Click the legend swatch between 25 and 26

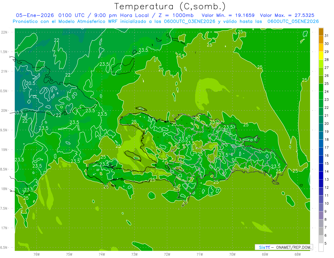click(321, 80)
